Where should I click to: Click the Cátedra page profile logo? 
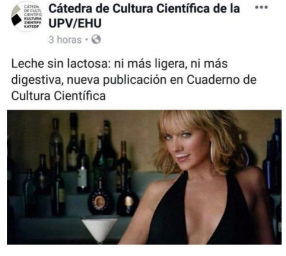tap(27, 16)
